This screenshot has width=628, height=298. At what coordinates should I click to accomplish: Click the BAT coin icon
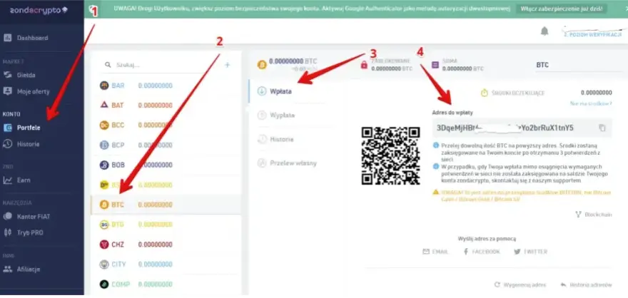point(103,106)
